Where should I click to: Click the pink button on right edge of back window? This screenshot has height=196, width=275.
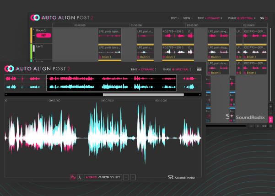click(270, 119)
